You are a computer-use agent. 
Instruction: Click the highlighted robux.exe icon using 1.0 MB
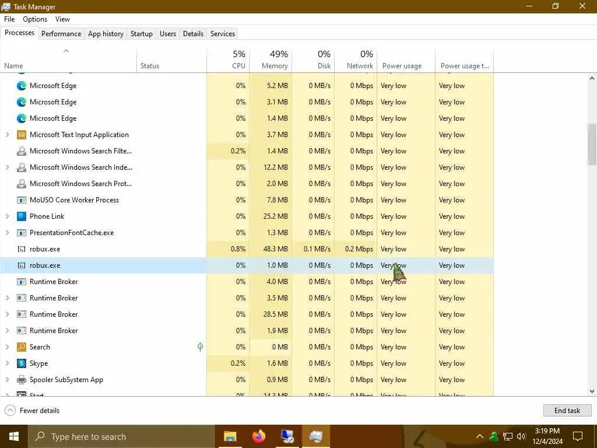22,265
